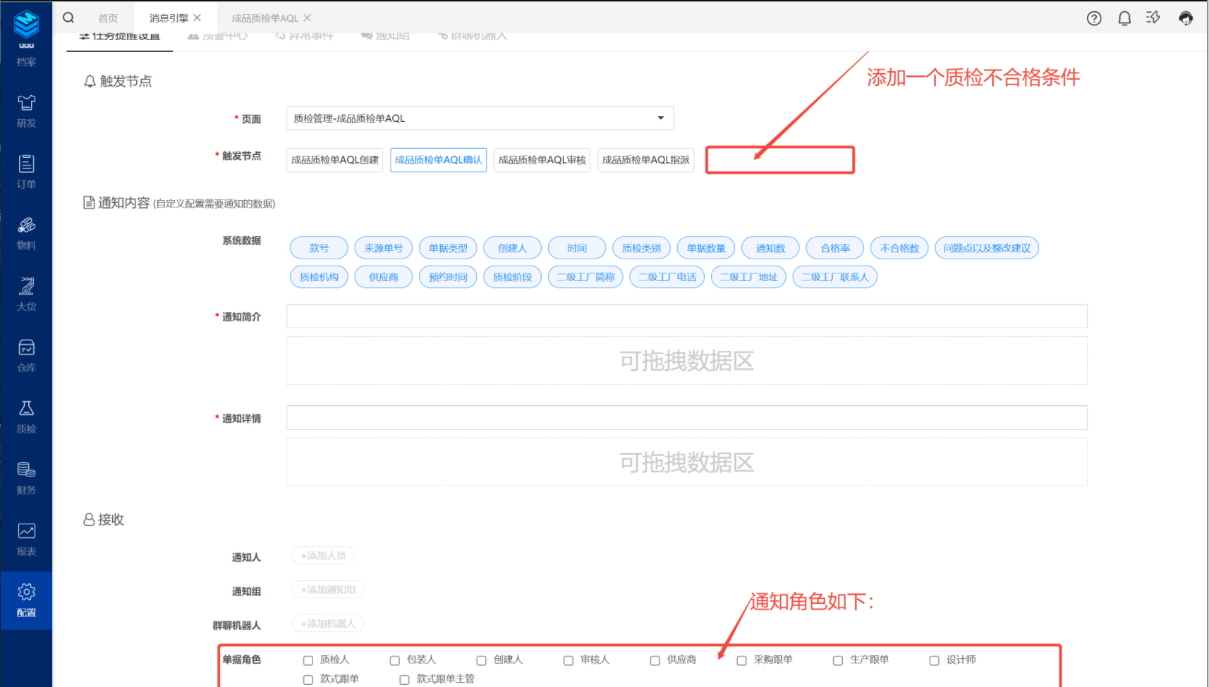The width and height of the screenshot is (1209, 687).
Task: Open the 仓库 warehouse module
Action: point(26,356)
